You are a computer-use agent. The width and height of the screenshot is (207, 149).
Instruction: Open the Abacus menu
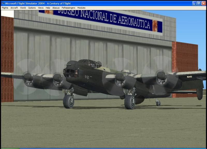point(56,8)
